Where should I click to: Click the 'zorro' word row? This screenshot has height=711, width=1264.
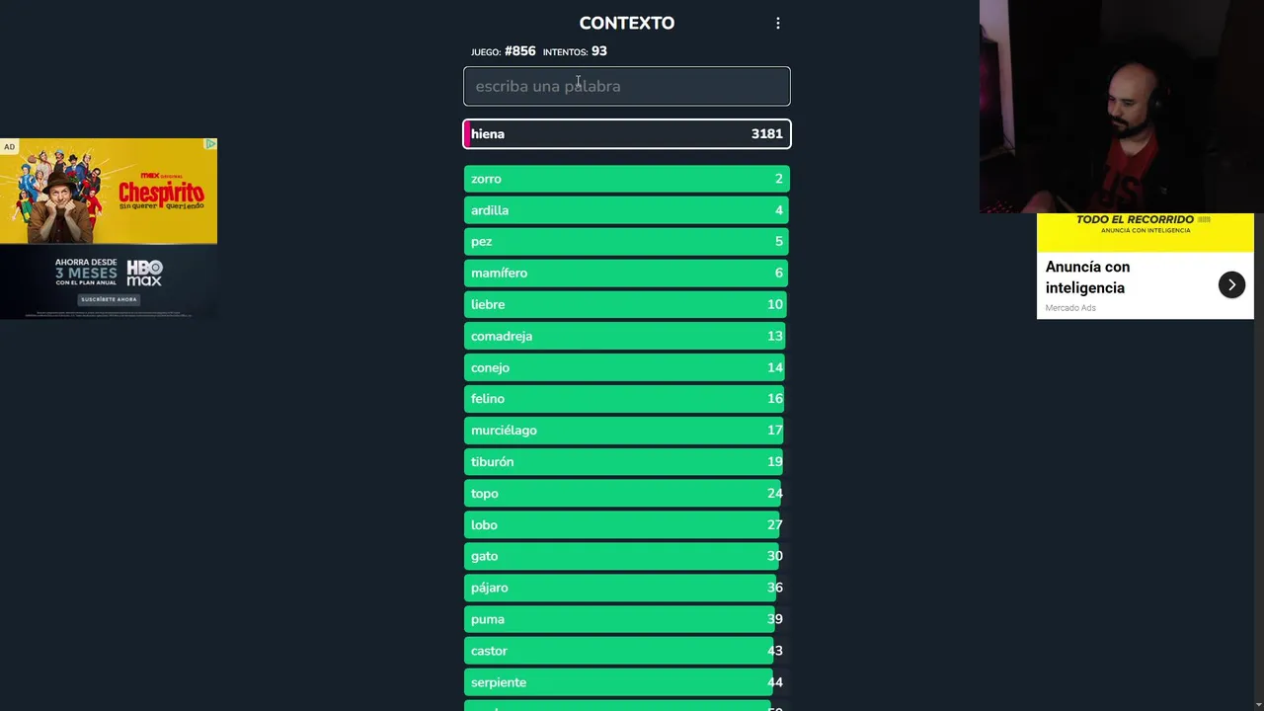(627, 179)
